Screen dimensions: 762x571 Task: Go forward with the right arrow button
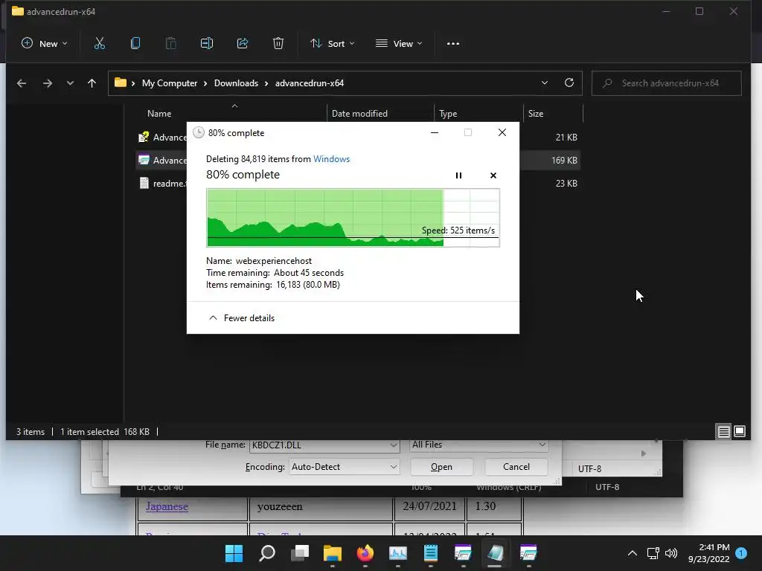tap(47, 83)
